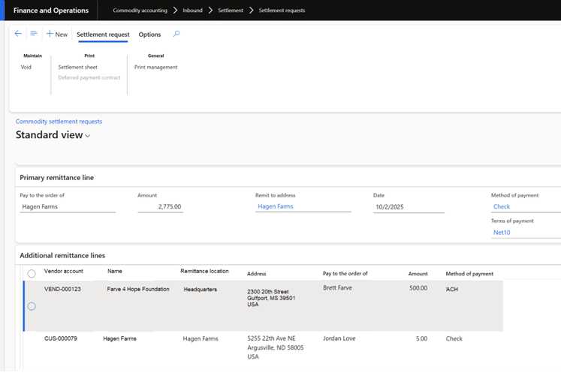Open Commodity settlement requests link

coord(59,122)
